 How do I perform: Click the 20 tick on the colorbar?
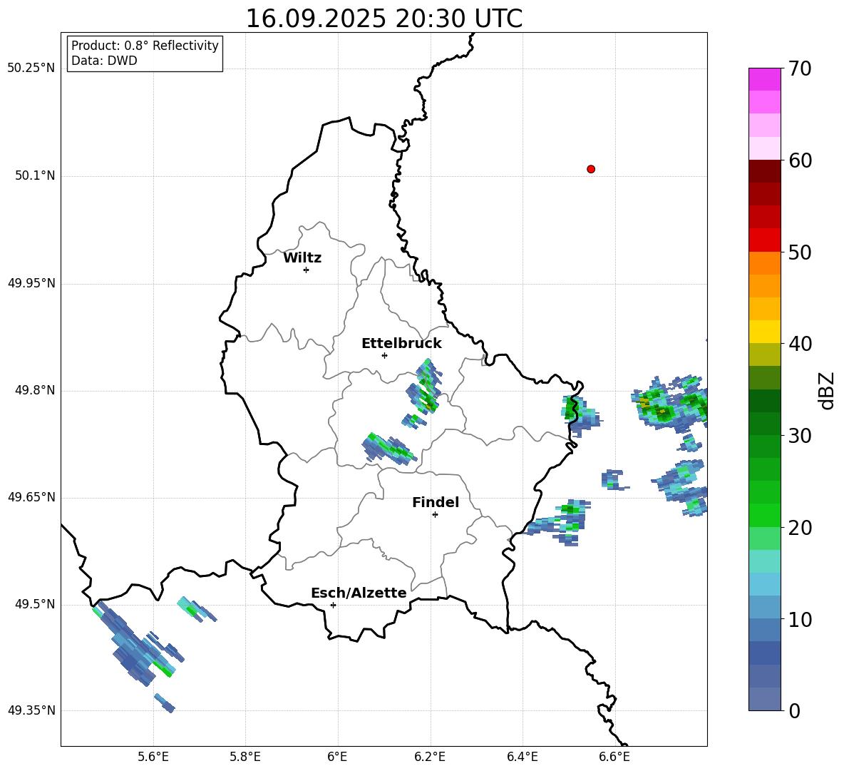click(800, 527)
